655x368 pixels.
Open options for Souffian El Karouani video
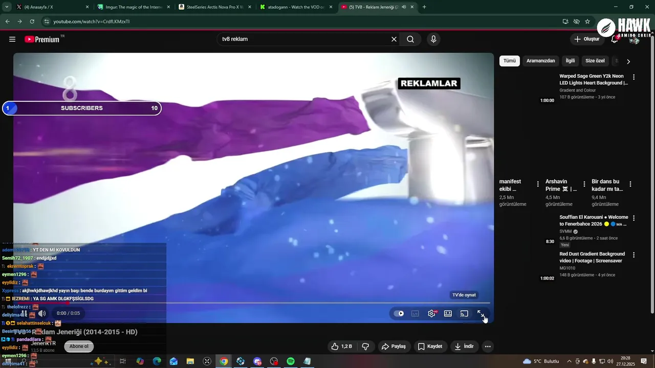[x=634, y=218]
